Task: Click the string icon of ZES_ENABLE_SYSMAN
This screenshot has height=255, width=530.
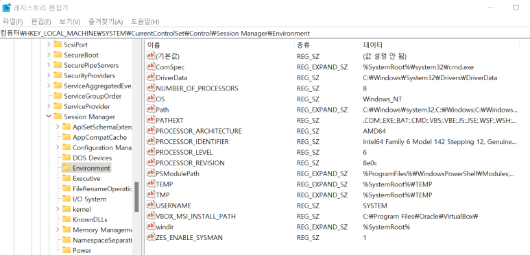Action: coord(151,237)
